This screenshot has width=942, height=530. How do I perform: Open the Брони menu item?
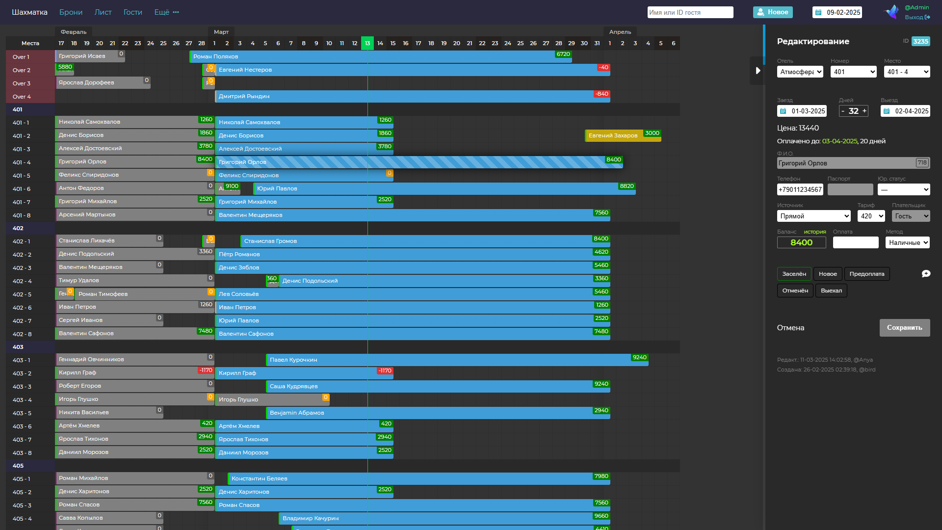[71, 12]
